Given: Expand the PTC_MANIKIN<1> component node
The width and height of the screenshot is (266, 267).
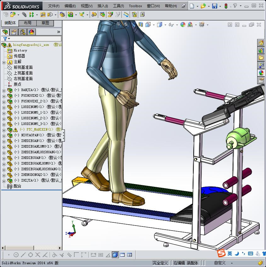Looking at the screenshot, I should click(x=4, y=130).
